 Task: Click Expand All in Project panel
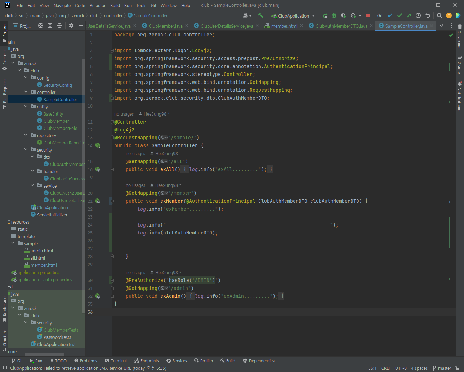(50, 26)
